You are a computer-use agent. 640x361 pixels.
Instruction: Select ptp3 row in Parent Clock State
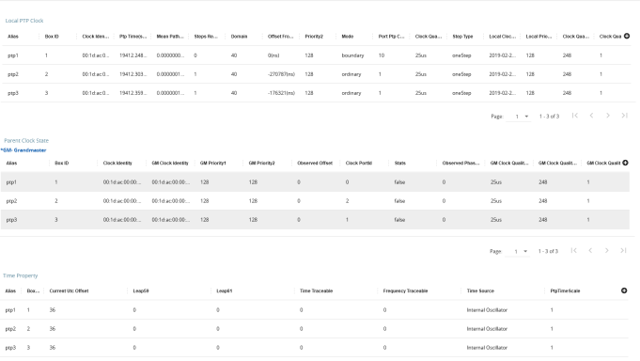point(315,220)
